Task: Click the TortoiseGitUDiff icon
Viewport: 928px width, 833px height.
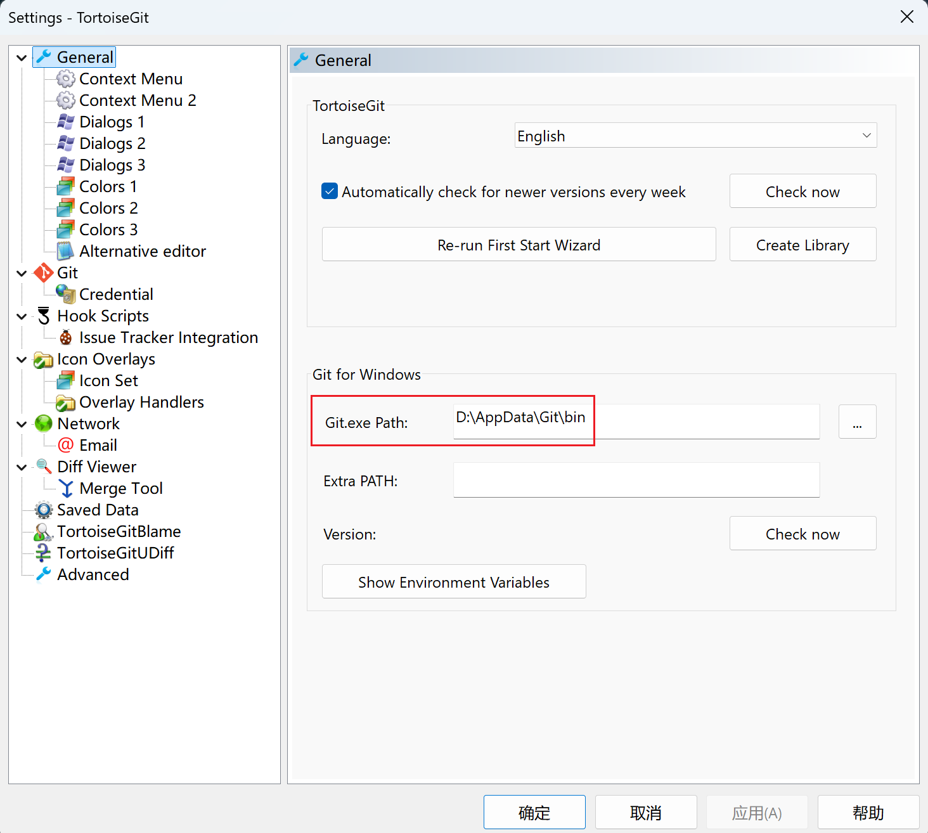Action: 44,553
